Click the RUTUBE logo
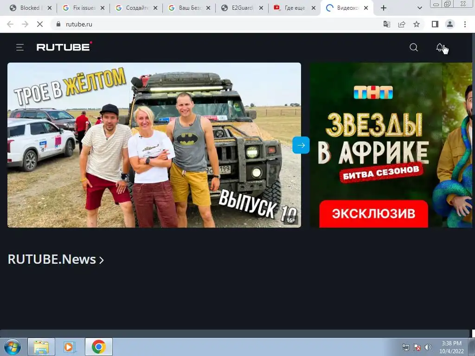Image resolution: width=475 pixels, height=356 pixels. coord(64,47)
